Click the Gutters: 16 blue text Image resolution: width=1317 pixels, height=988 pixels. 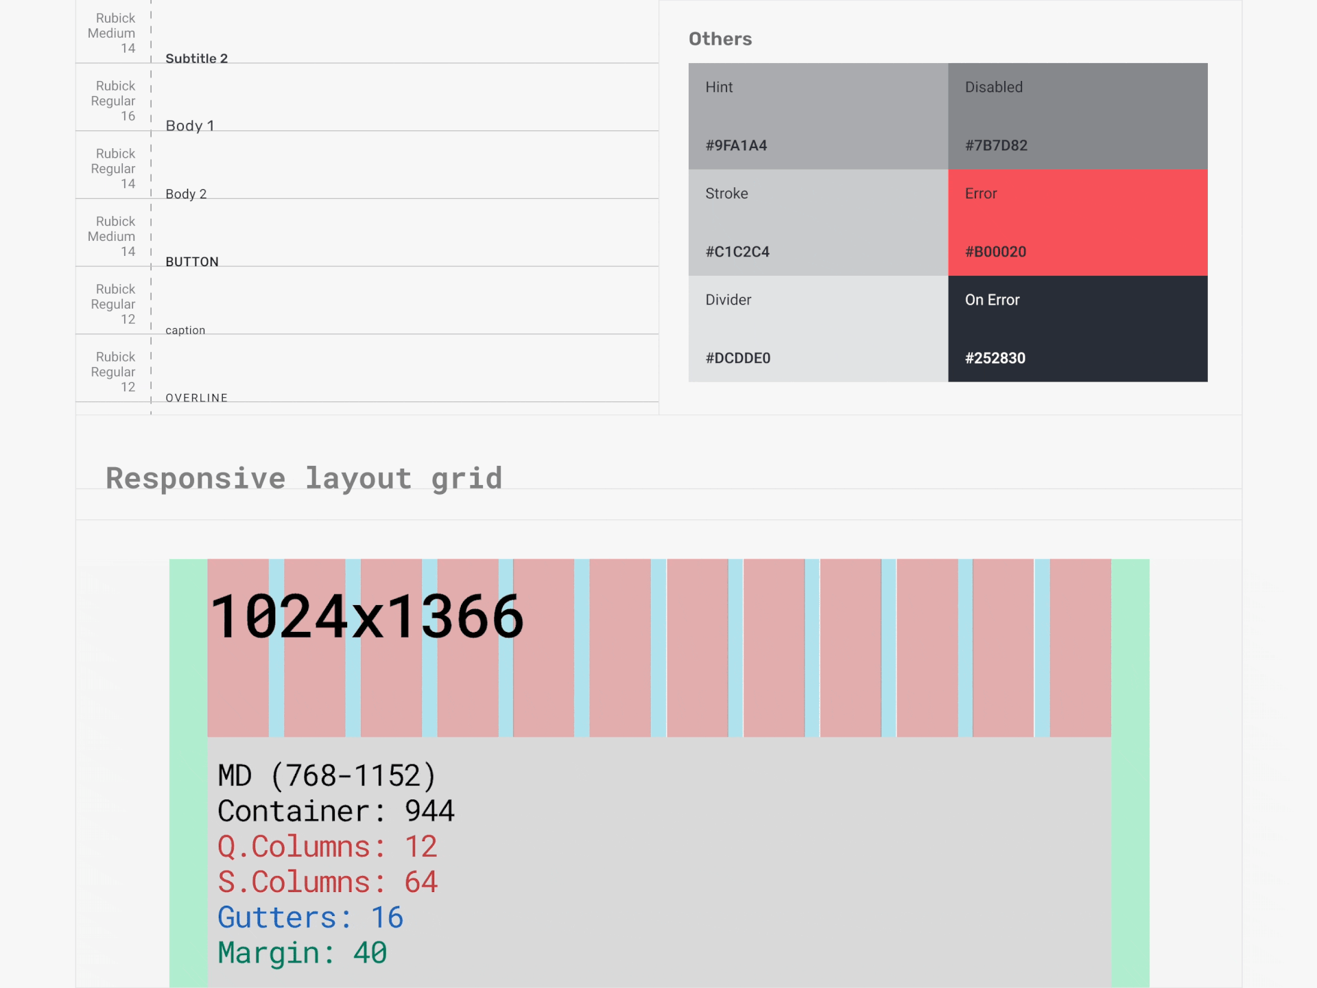pyautogui.click(x=310, y=917)
